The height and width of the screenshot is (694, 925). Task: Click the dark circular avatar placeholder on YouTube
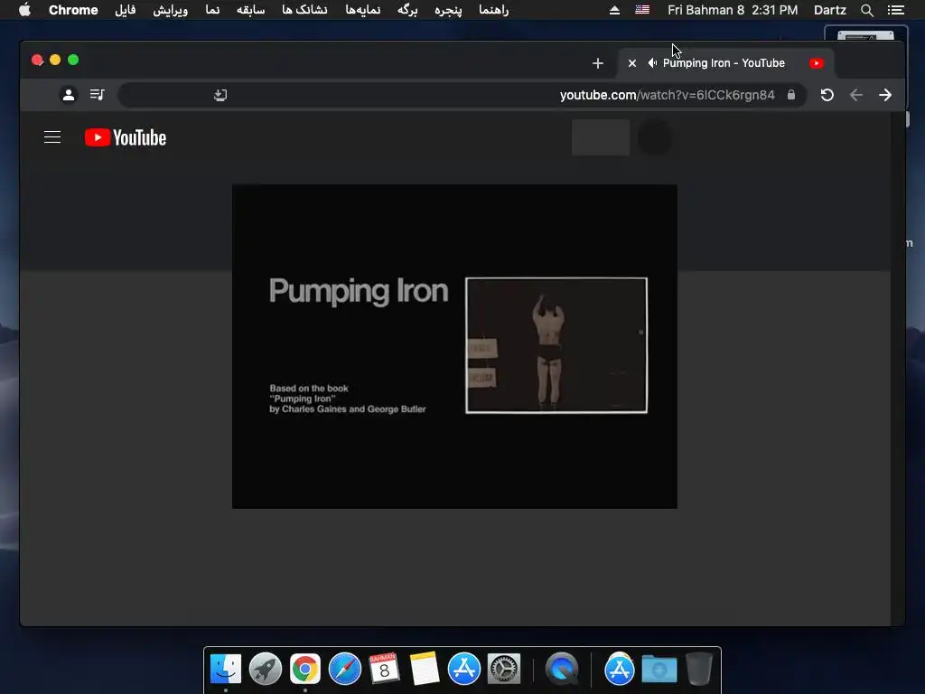655,137
